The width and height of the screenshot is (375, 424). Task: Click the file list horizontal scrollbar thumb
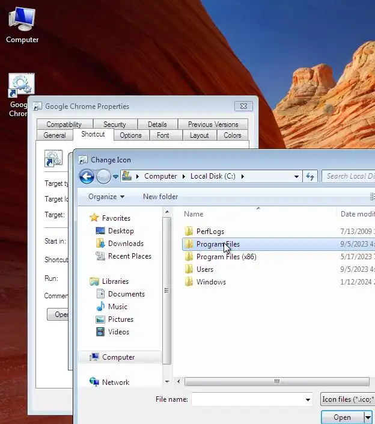pyautogui.click(x=276, y=381)
